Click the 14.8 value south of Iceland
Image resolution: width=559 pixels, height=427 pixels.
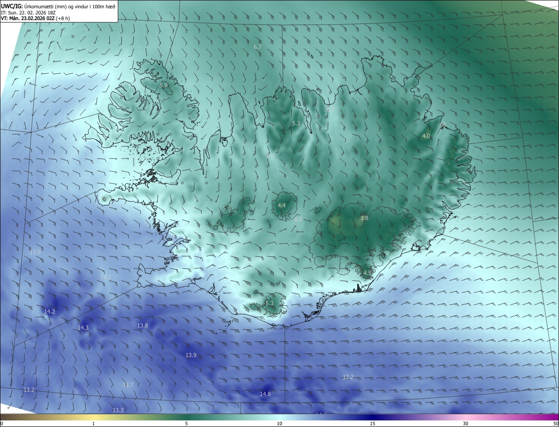(265, 394)
